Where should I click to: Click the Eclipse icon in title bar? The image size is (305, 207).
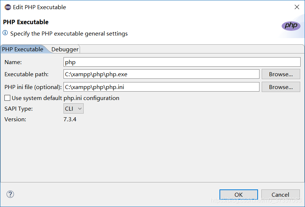pos(8,7)
